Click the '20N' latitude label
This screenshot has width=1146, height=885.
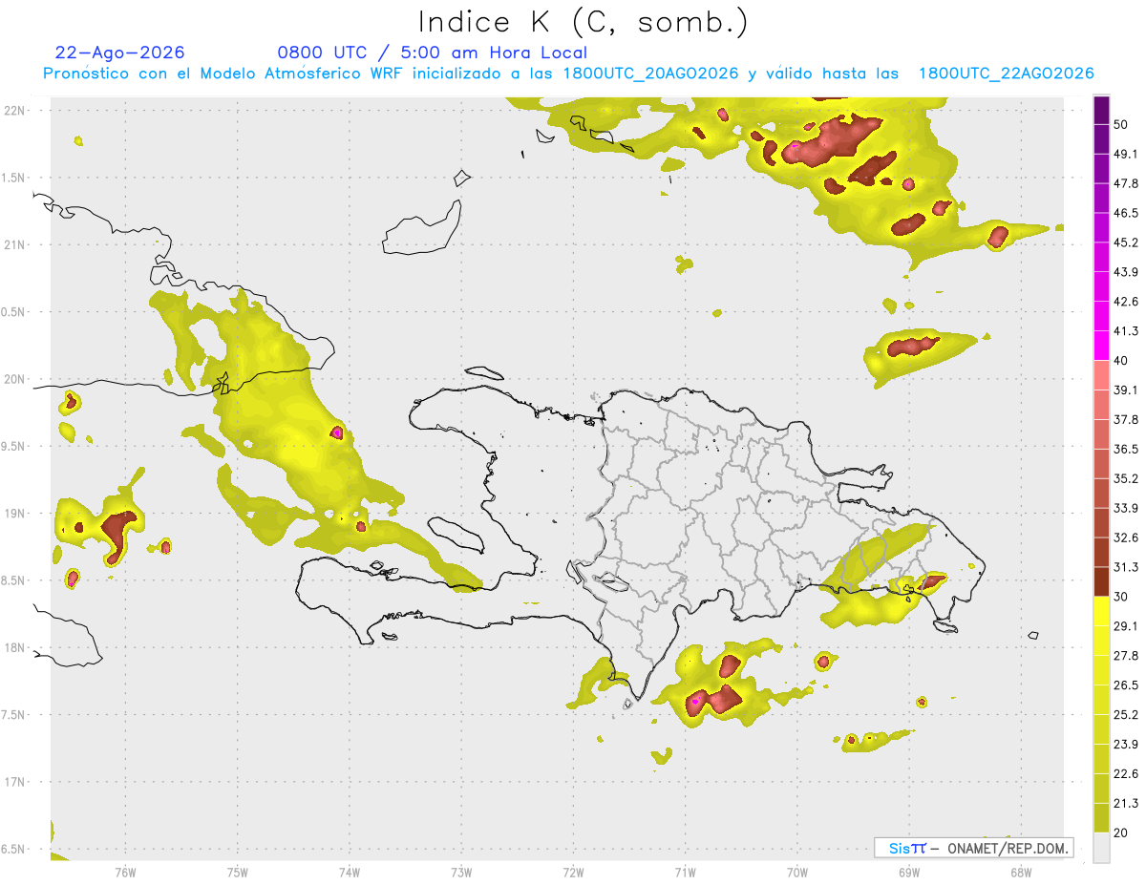[x=14, y=379]
